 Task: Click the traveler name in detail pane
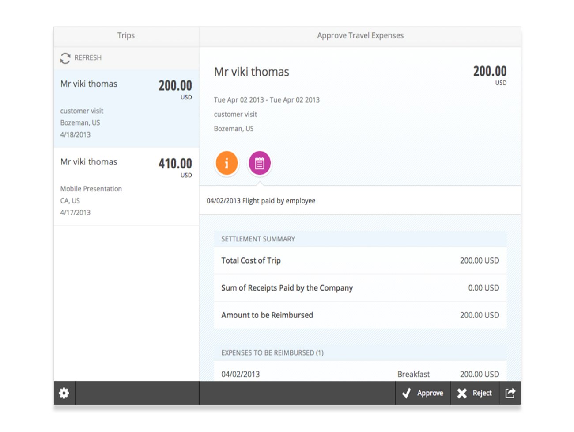coord(252,72)
